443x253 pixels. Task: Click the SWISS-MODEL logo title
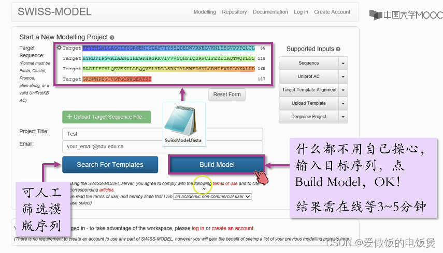[54, 12]
